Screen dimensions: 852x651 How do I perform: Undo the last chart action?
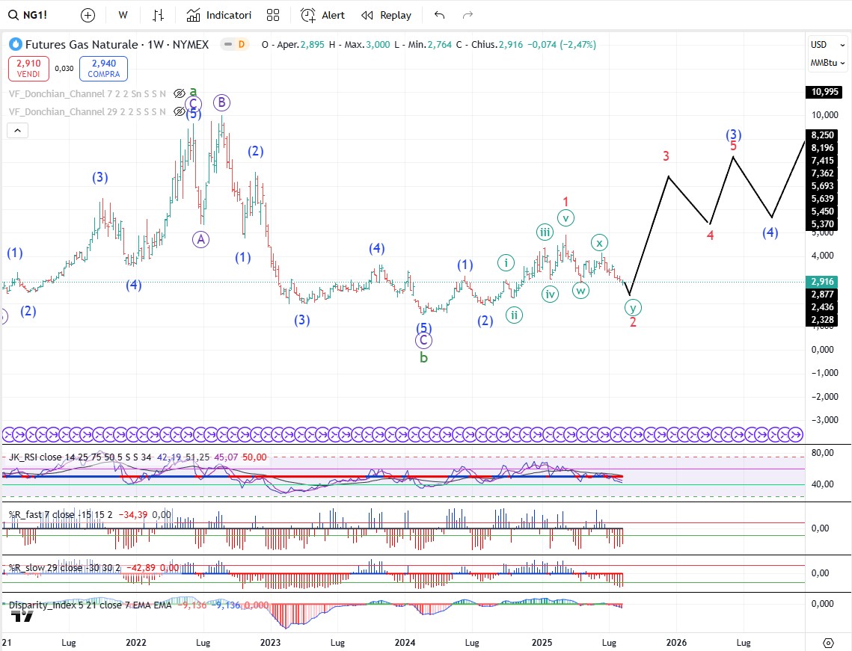(439, 15)
